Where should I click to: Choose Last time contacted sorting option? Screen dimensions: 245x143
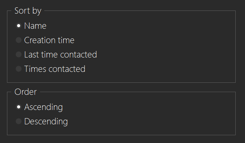click(19, 54)
